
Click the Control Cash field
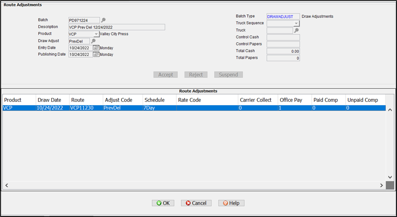pyautogui.click(x=283, y=37)
